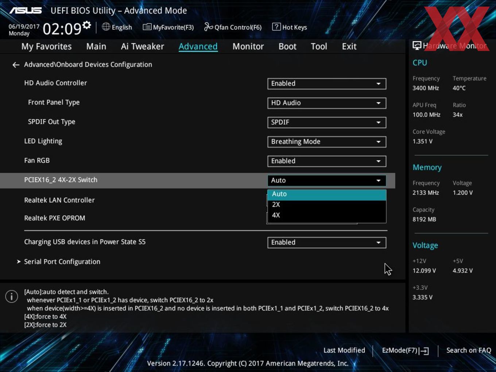Switch to EzMode(F7)
The height and width of the screenshot is (372, 496).
[x=405, y=350]
